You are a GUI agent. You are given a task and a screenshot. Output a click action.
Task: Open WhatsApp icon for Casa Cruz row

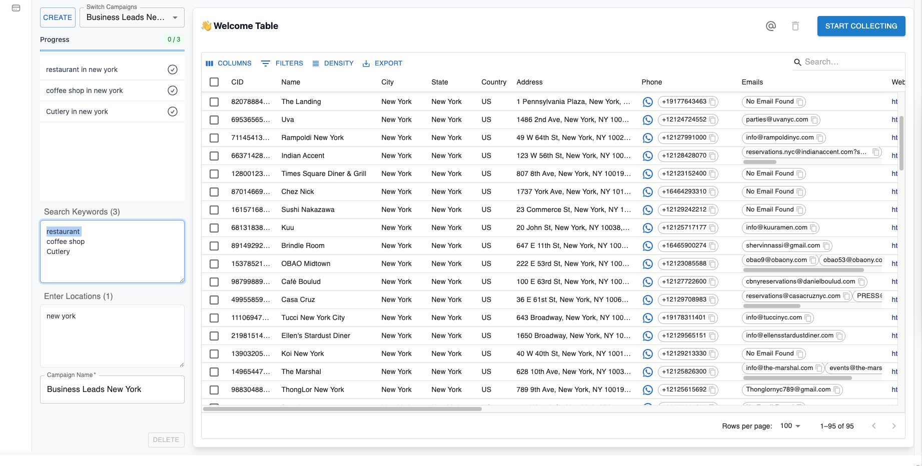(648, 300)
